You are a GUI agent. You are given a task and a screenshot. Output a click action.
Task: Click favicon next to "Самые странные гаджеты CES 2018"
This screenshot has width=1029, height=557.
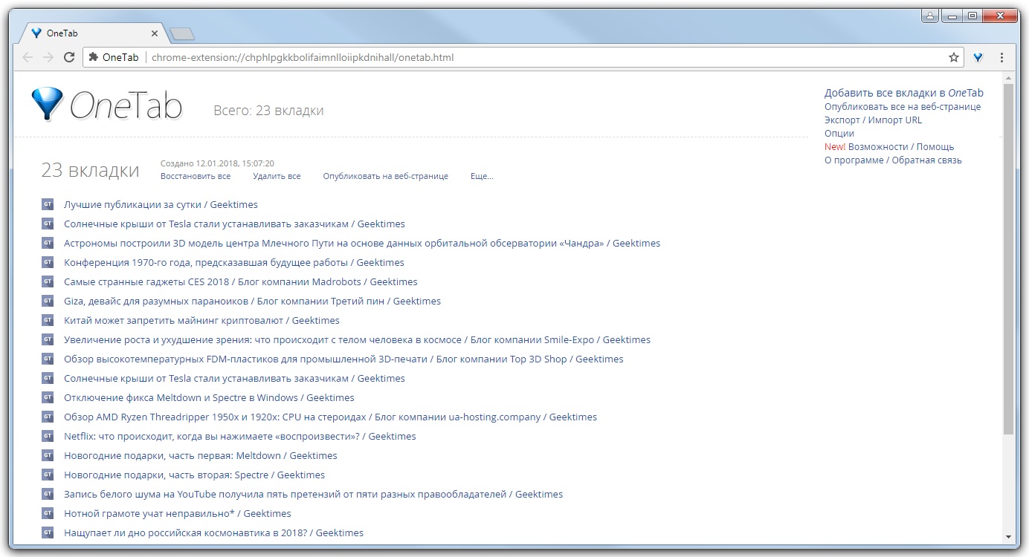48,281
